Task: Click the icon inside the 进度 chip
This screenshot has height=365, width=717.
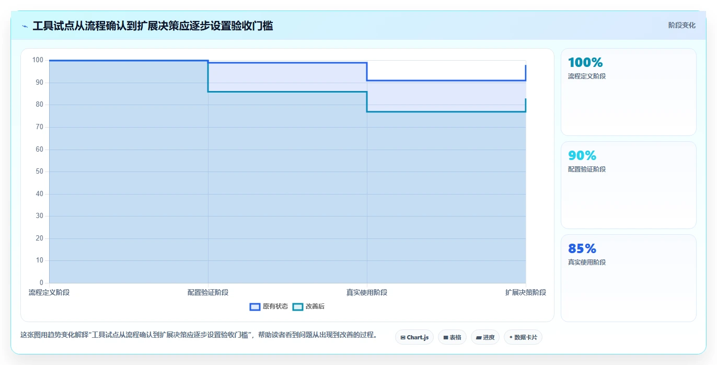Action: 479,338
